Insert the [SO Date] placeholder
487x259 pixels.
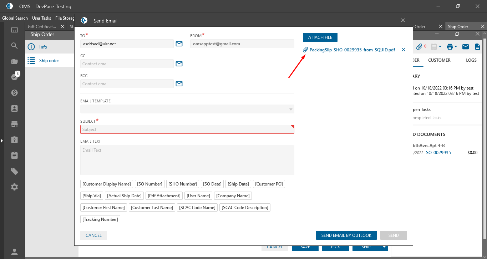(212, 184)
